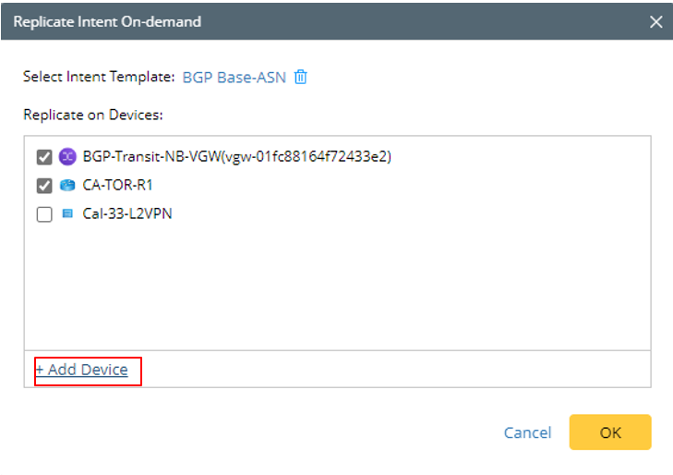Select the CA-TOR-R1 device name
The height and width of the screenshot is (475, 673).
[117, 186]
